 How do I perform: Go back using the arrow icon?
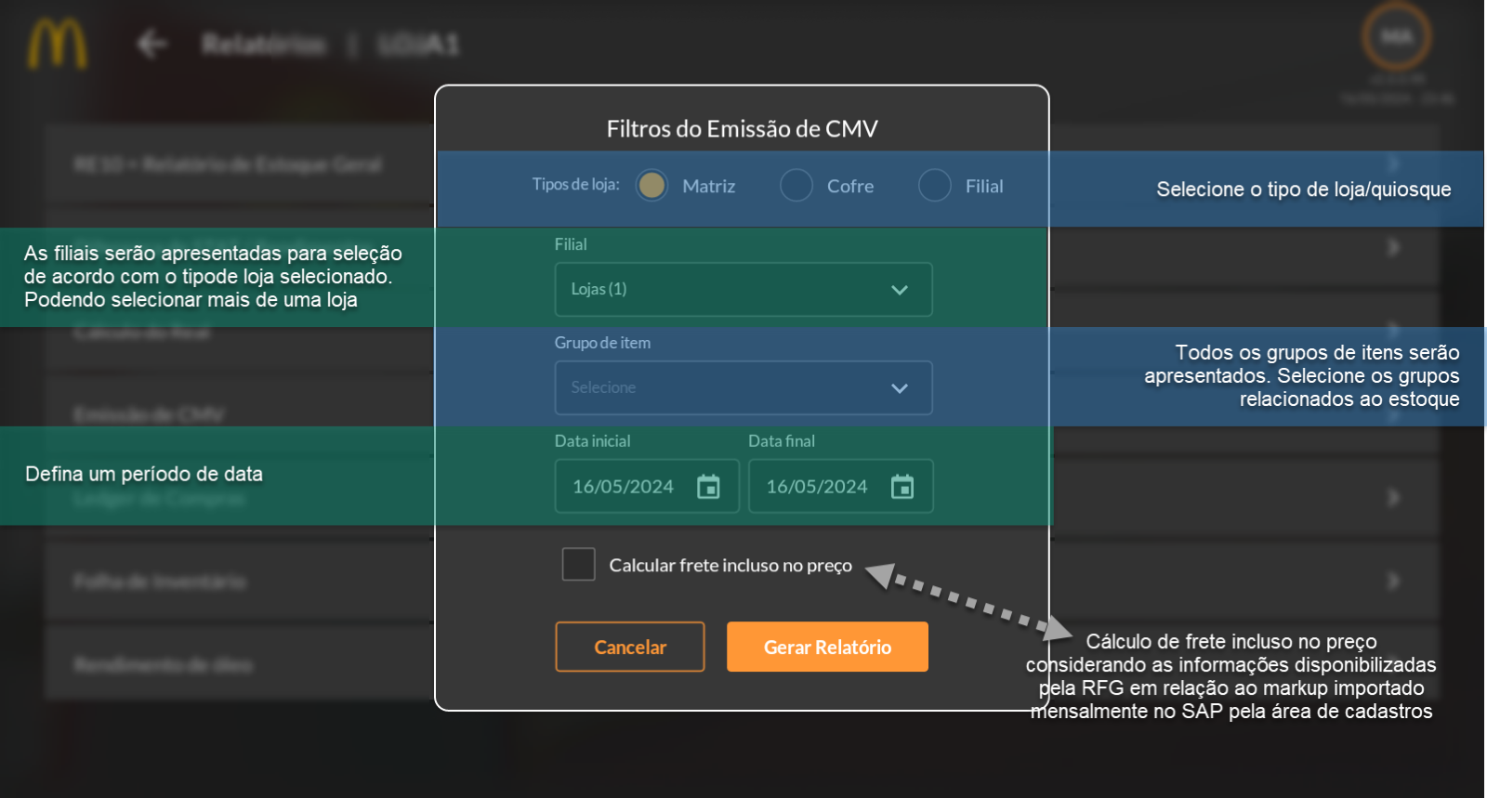click(x=152, y=44)
